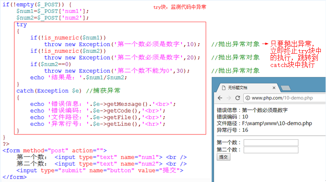Screen dimensions: 326x182
Task: Focus the www.php.com/10-demo.php address bar
Action: 281,98
